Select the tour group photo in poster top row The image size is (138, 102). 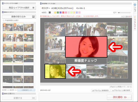coord(76,29)
